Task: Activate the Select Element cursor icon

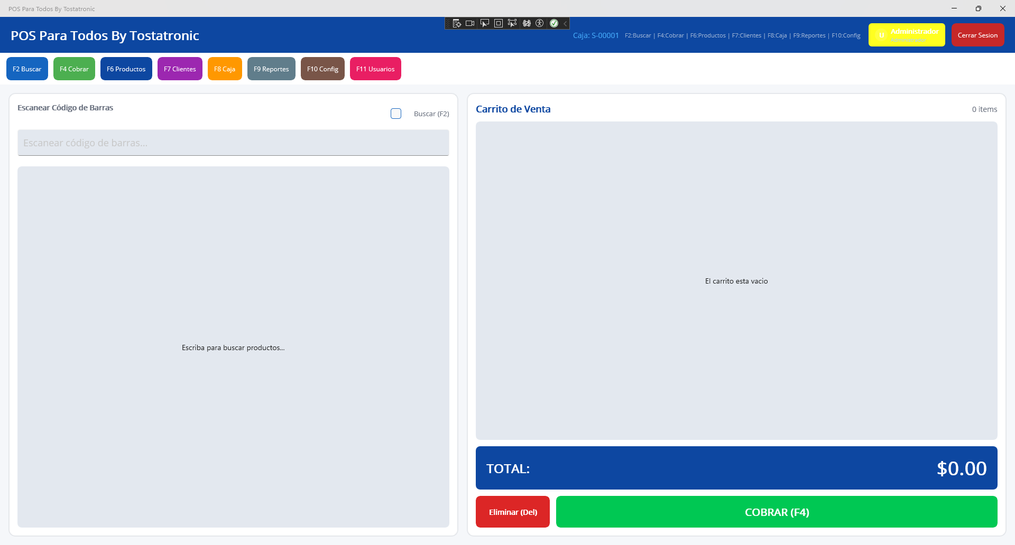Action: (484, 23)
